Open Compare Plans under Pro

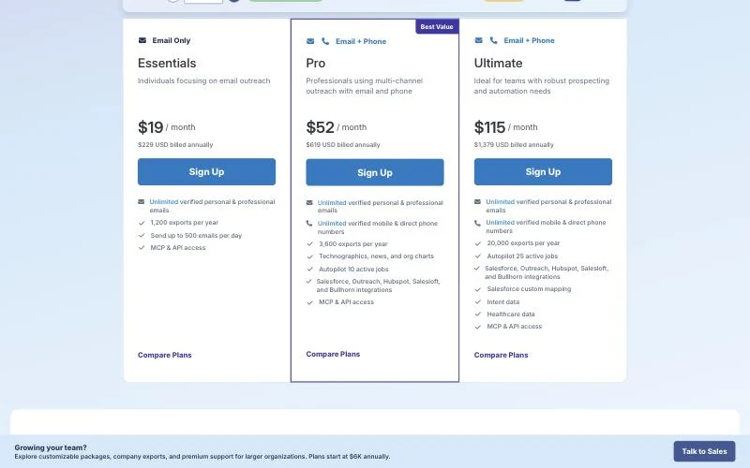333,354
